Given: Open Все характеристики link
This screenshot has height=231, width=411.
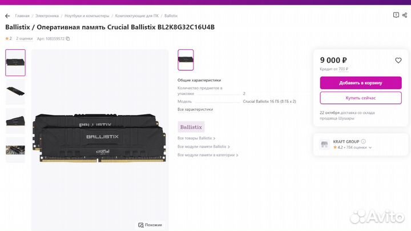Looking at the screenshot, I should point(195,109).
